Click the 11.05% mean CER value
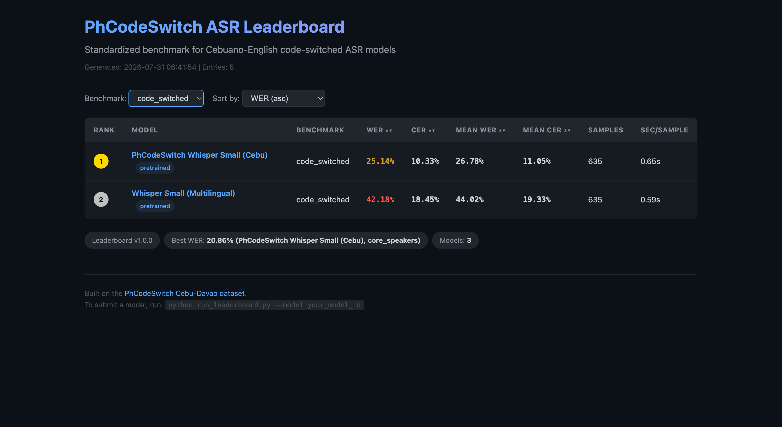Screen dimensions: 782x427 tap(537, 161)
